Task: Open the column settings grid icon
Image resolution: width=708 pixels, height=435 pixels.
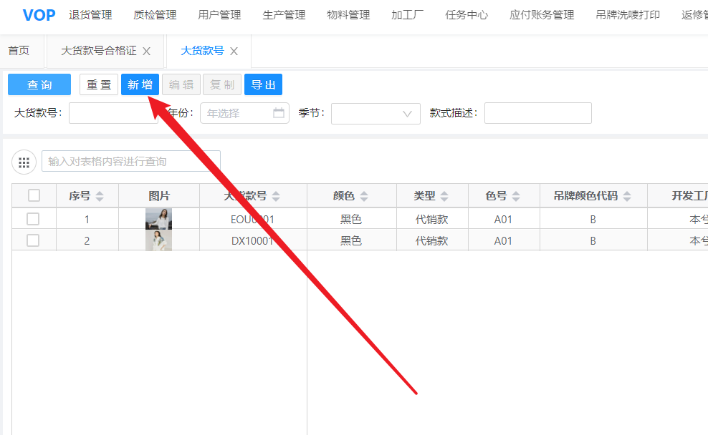Action: (x=24, y=162)
